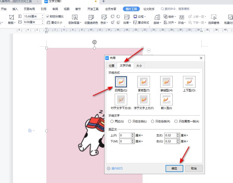Switch to the Text Wrapping (文字环绕) tab

point(125,66)
